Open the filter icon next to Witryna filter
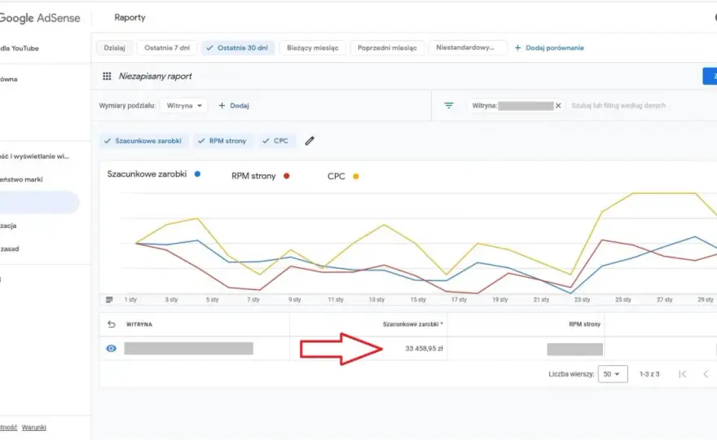The width and height of the screenshot is (717, 440). pyautogui.click(x=449, y=106)
